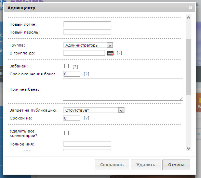Show help hint next to Сроком на field
This screenshot has height=178, width=201.
tap(86, 118)
